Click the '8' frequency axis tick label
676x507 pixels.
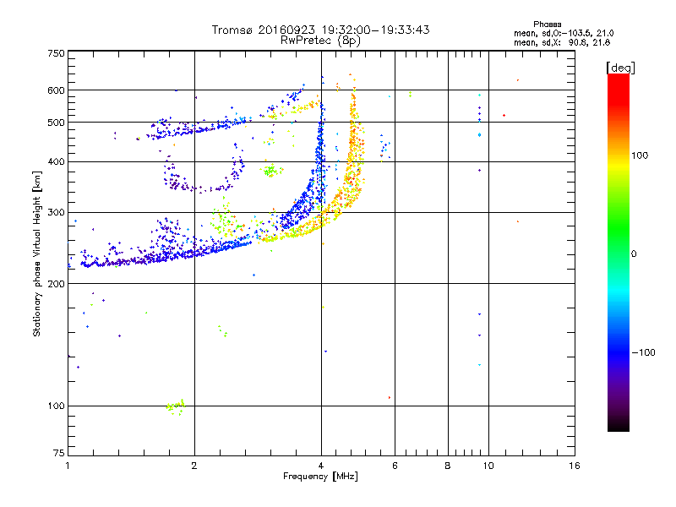tap(448, 466)
